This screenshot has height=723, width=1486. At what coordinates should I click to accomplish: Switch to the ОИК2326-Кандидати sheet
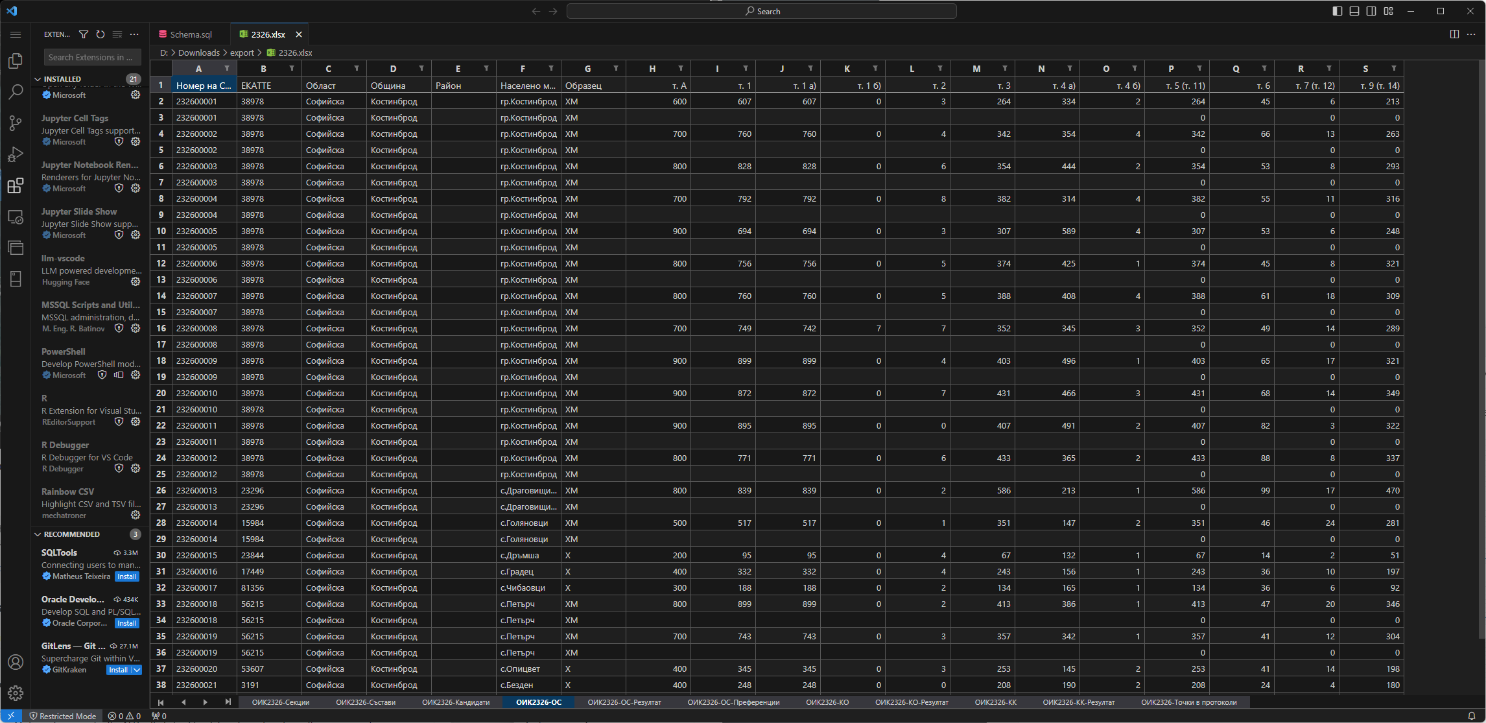456,702
